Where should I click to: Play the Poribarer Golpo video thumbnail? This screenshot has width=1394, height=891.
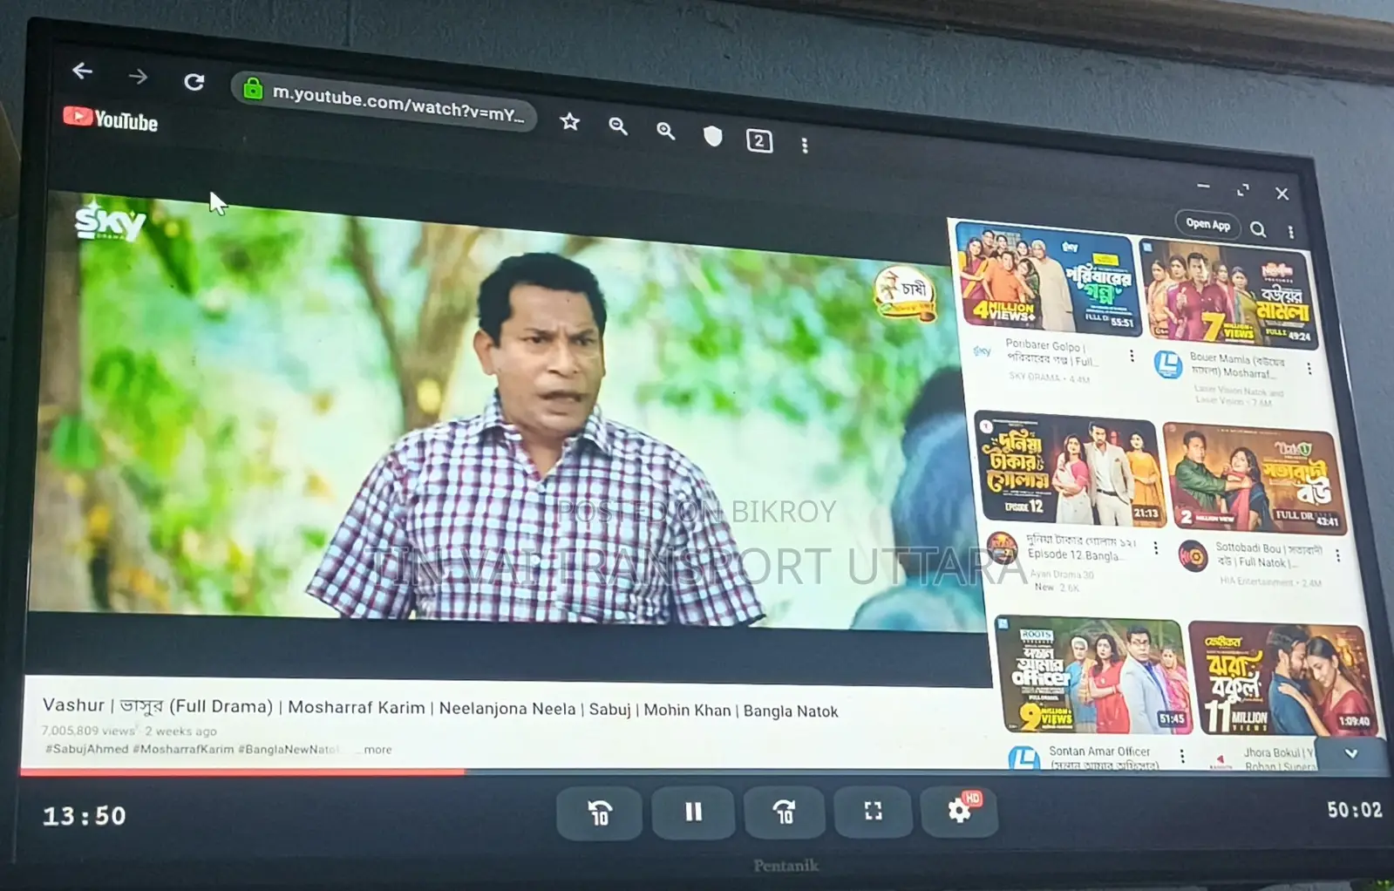(x=1048, y=279)
